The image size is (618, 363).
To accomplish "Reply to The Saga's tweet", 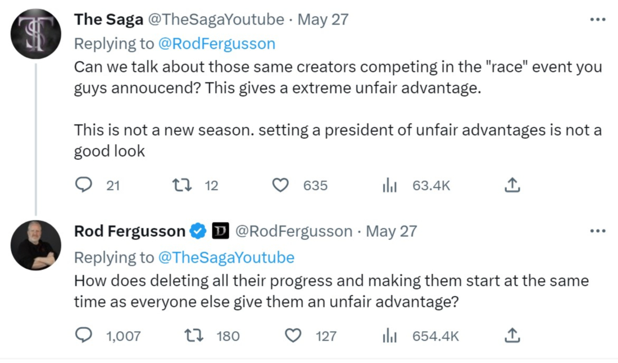I will [84, 185].
